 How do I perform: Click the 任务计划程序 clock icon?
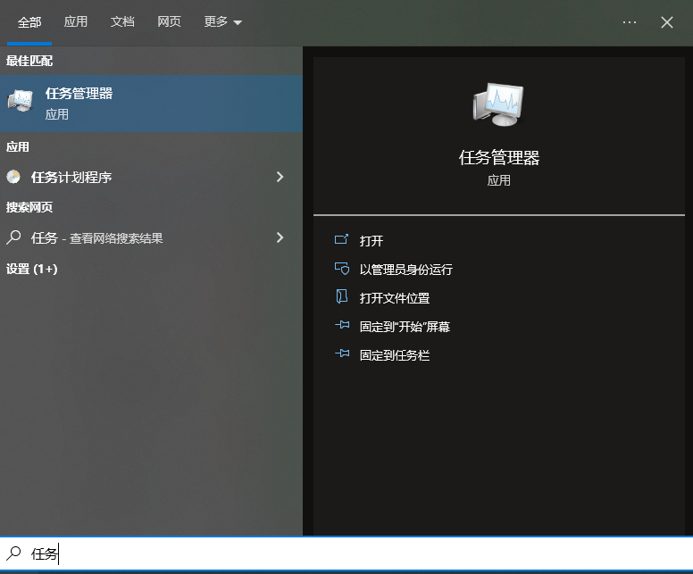[13, 177]
